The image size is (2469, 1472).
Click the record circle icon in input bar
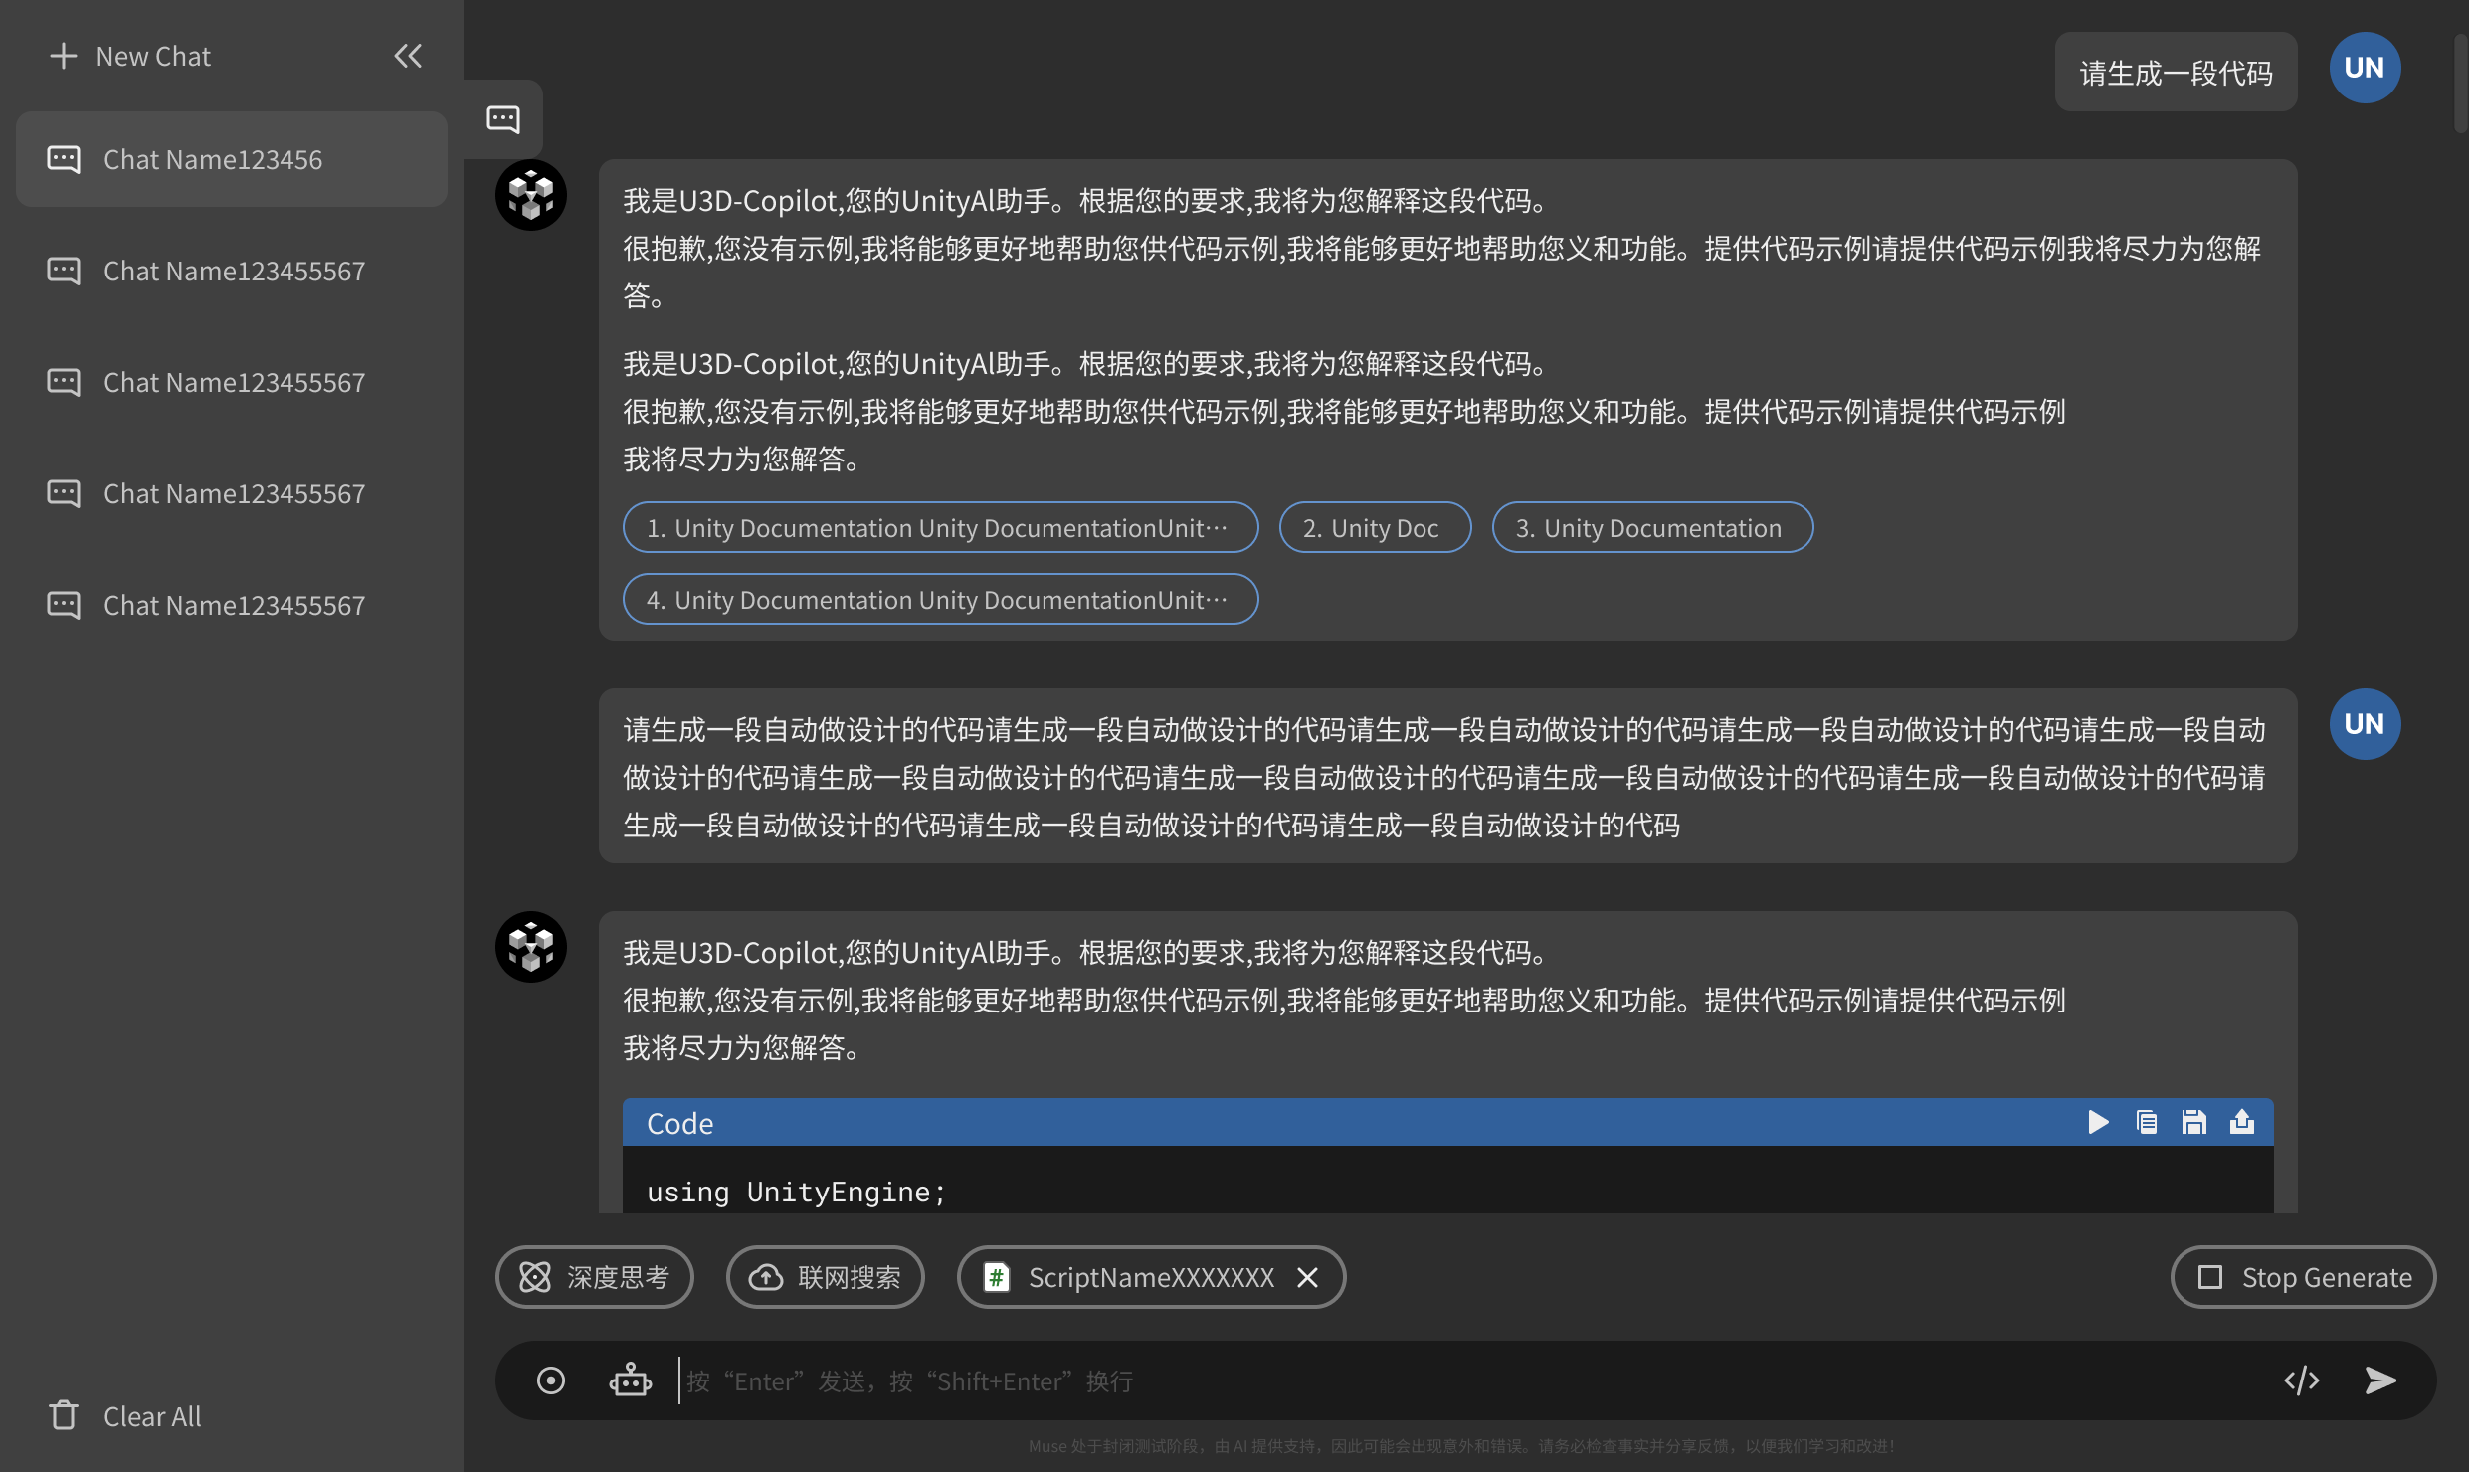pos(550,1380)
